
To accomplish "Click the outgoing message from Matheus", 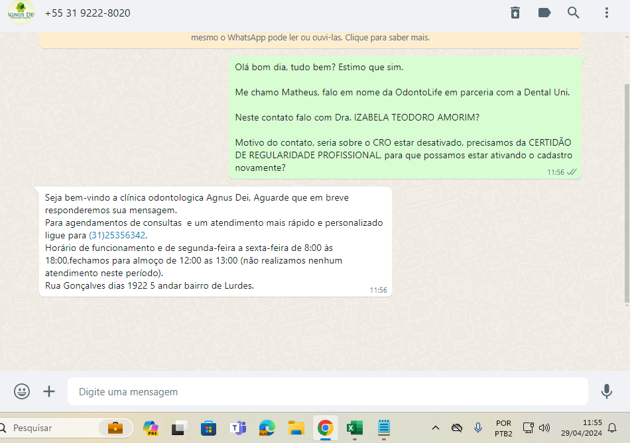I will pos(405,118).
